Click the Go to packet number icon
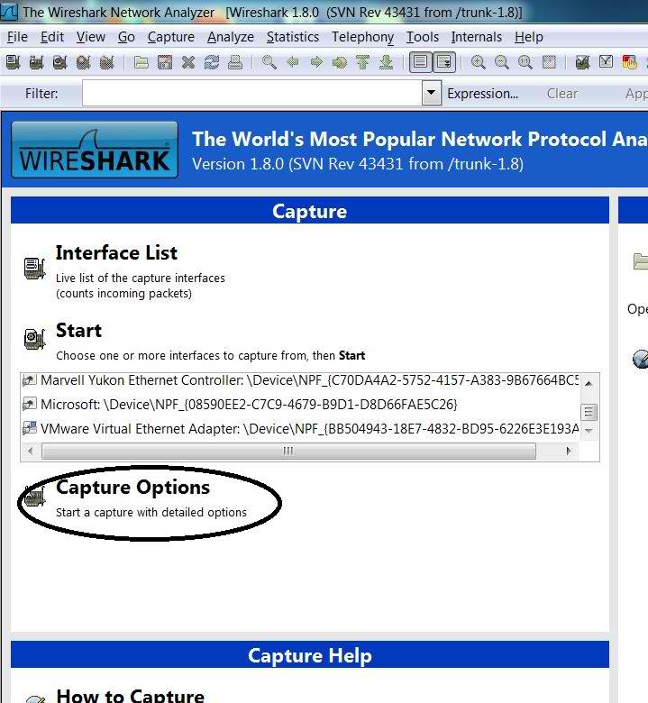Image resolution: width=648 pixels, height=703 pixels. pyautogui.click(x=340, y=62)
